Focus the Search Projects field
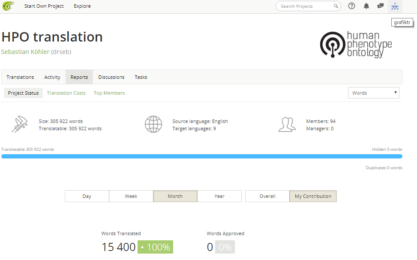This screenshot has width=417, height=260. pyautogui.click(x=308, y=6)
